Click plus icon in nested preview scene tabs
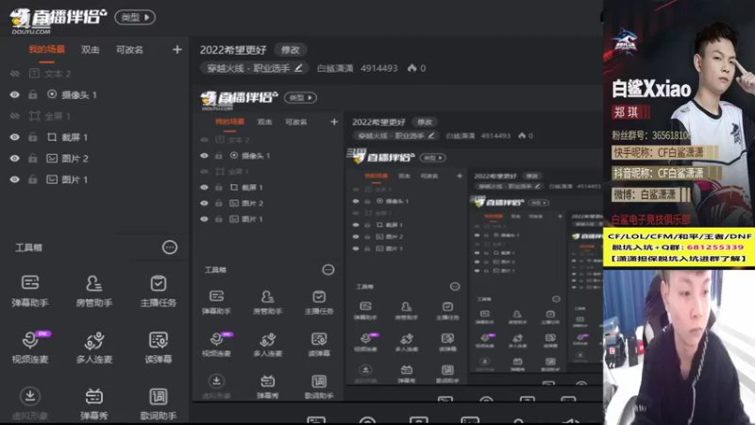Screen dimensions: 755x425 click(x=334, y=122)
